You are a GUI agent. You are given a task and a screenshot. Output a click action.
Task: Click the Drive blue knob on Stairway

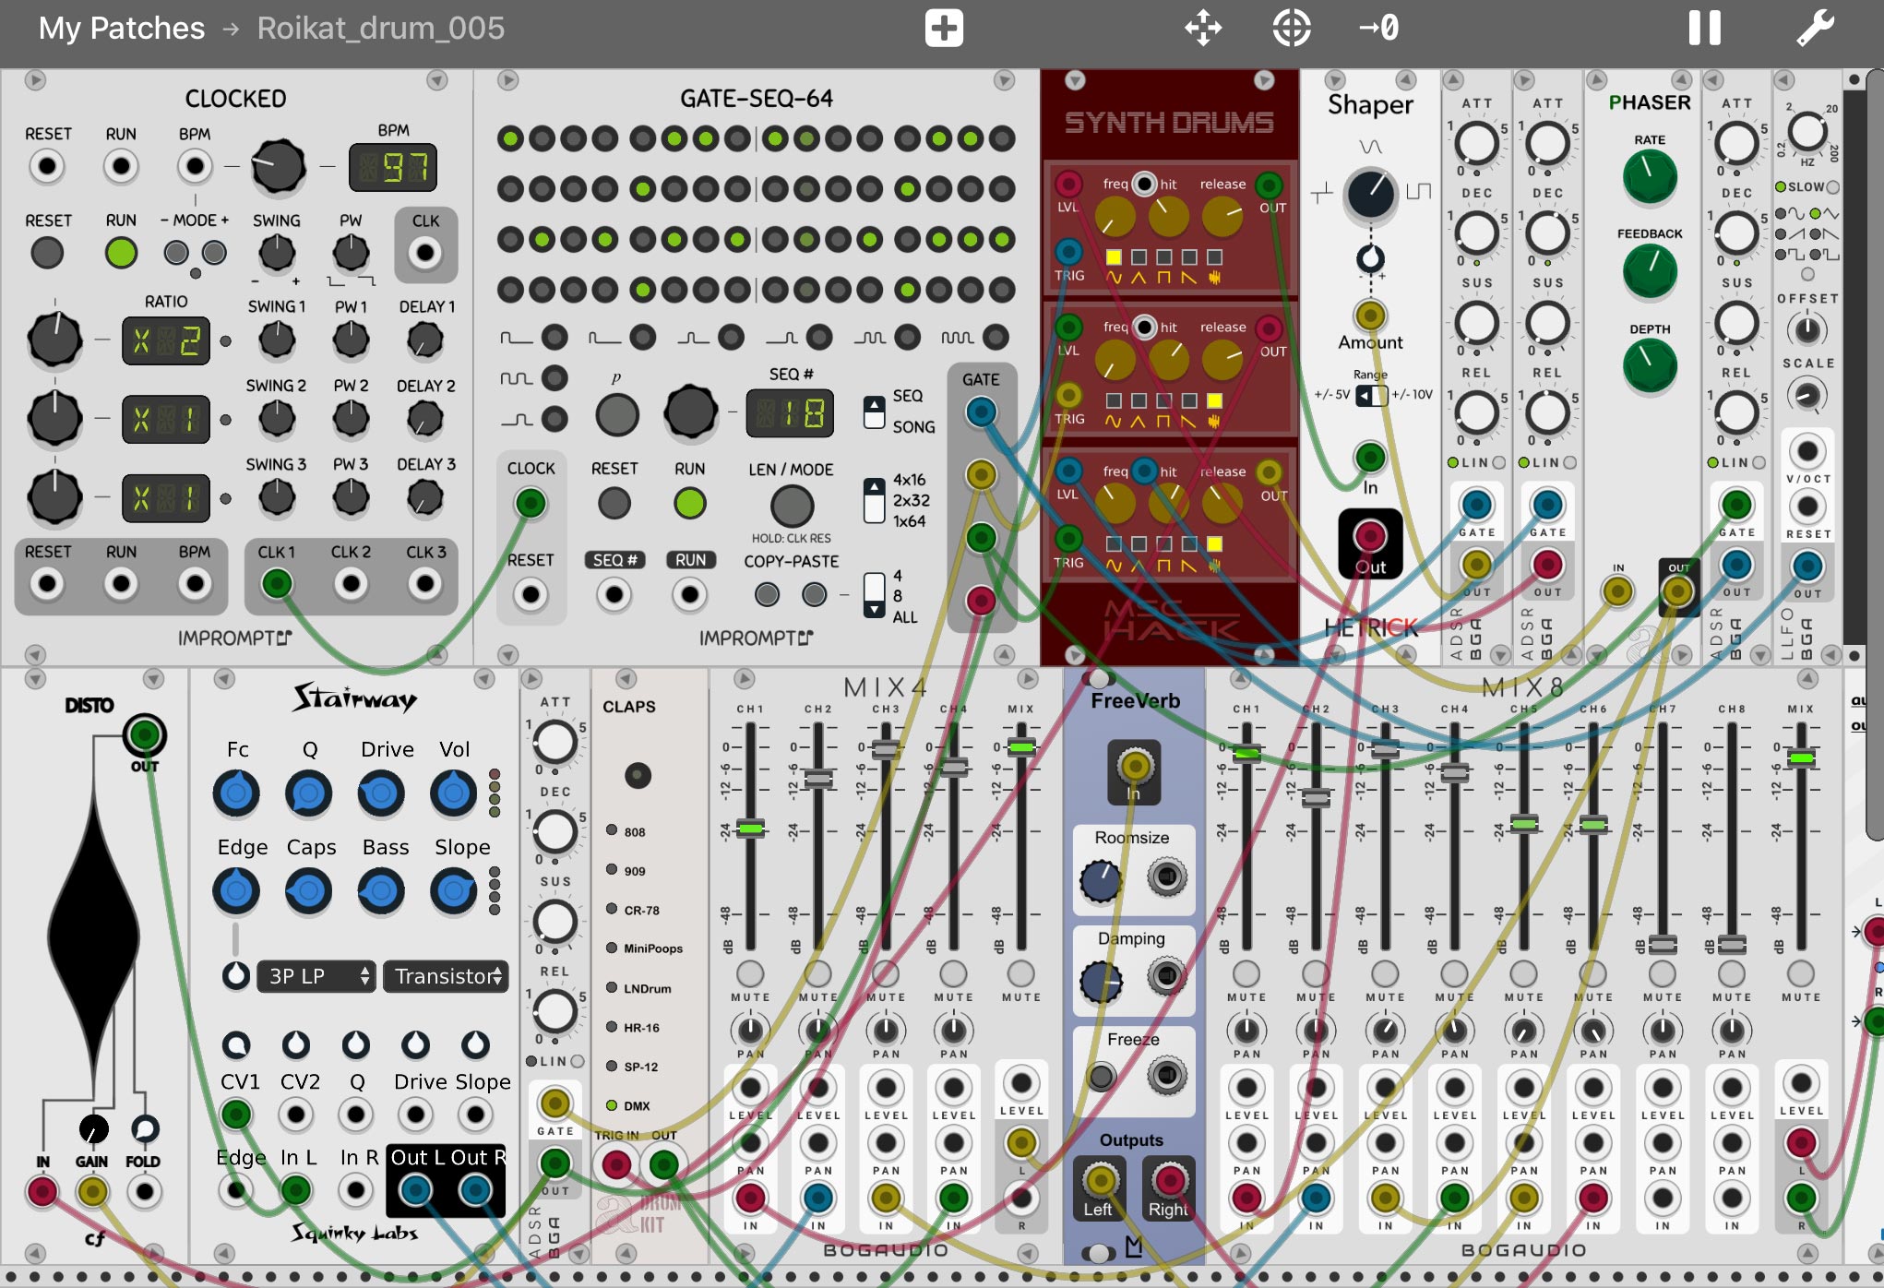381,793
